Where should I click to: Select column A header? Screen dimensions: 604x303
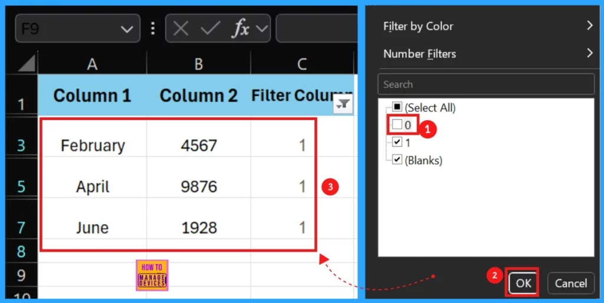pos(92,64)
